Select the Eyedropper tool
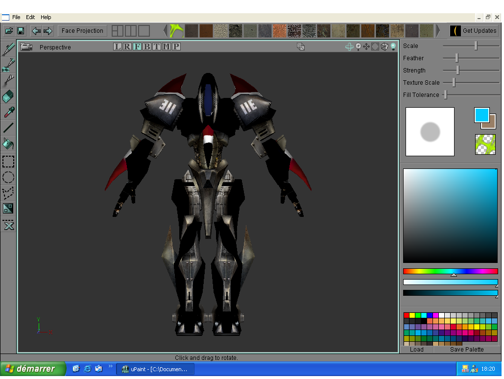The image size is (504, 379). (8, 112)
